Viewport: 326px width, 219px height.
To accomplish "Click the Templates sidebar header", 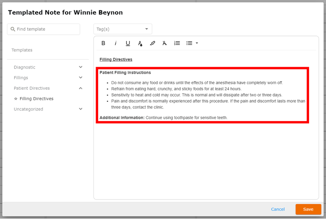I will 22,50.
